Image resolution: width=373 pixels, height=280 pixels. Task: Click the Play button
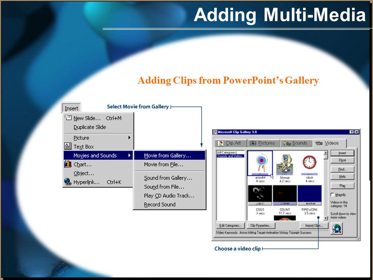342,186
